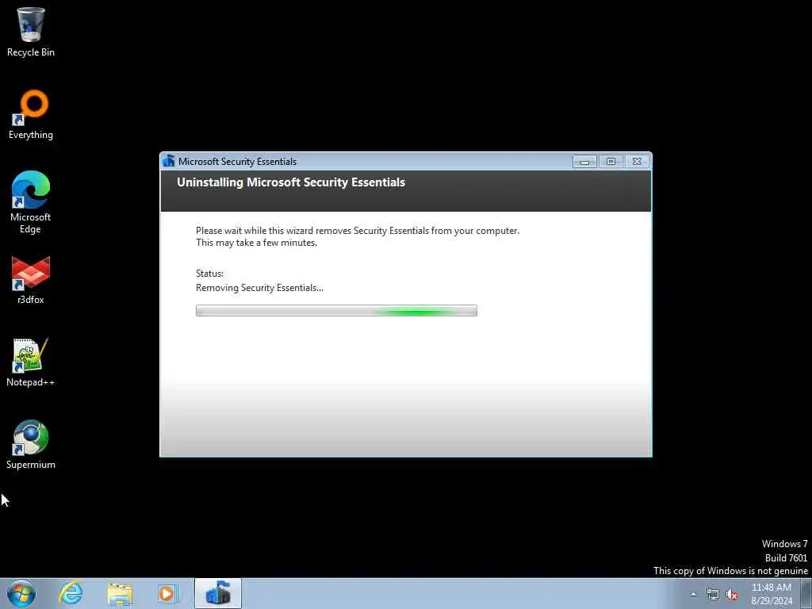Click the Show desktop strip
This screenshot has height=609, width=812.
pyautogui.click(x=806, y=593)
